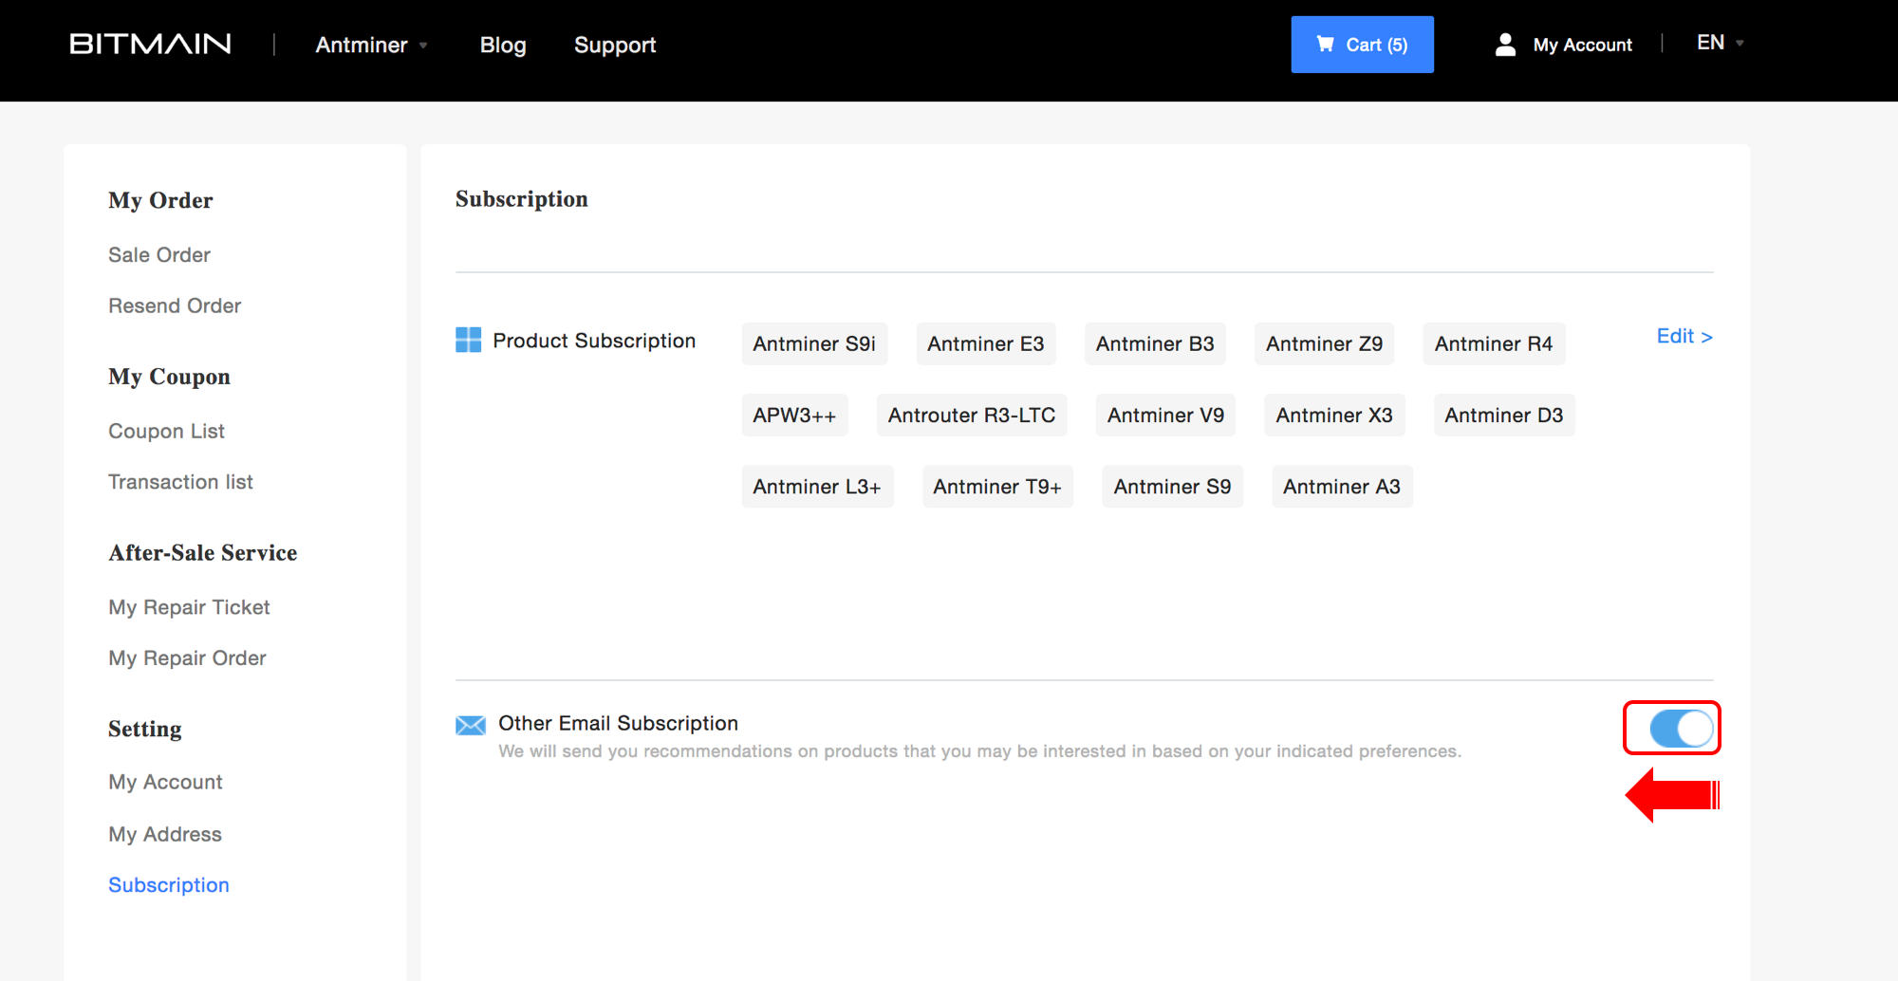The height and width of the screenshot is (981, 1898).
Task: Click the APW3++ tag
Action: [795, 415]
